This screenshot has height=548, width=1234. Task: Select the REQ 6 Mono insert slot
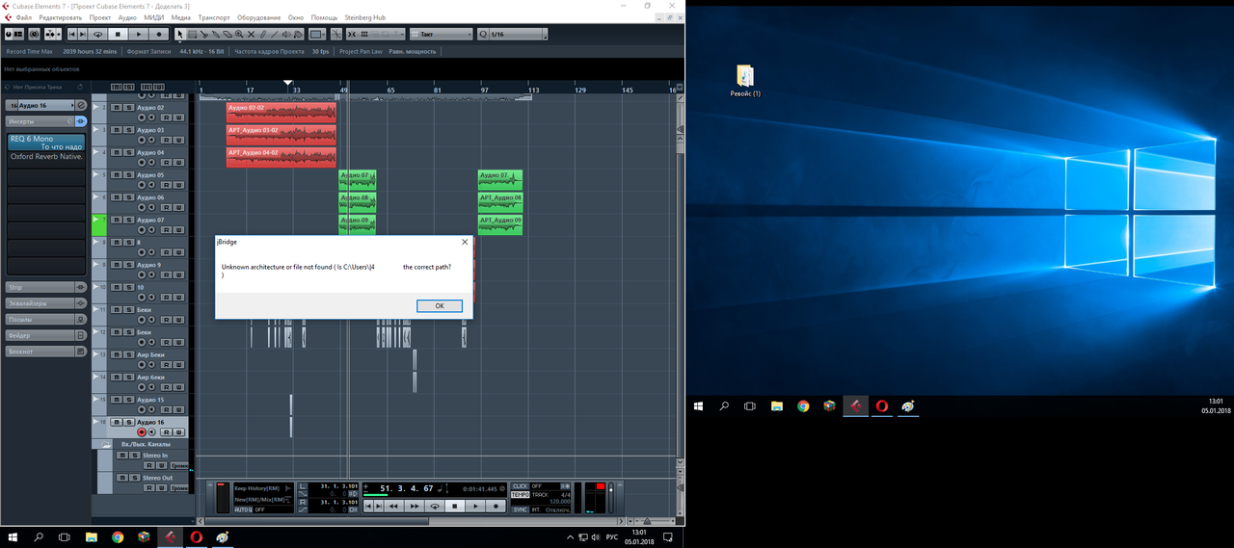45,143
